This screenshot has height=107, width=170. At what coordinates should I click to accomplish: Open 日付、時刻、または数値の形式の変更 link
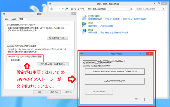pyautogui.click(x=114, y=33)
